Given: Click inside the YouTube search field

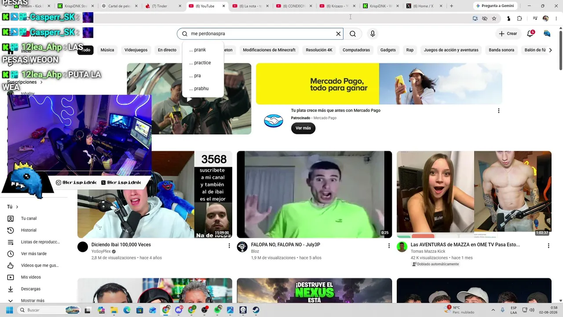Looking at the screenshot, I should 260,34.
